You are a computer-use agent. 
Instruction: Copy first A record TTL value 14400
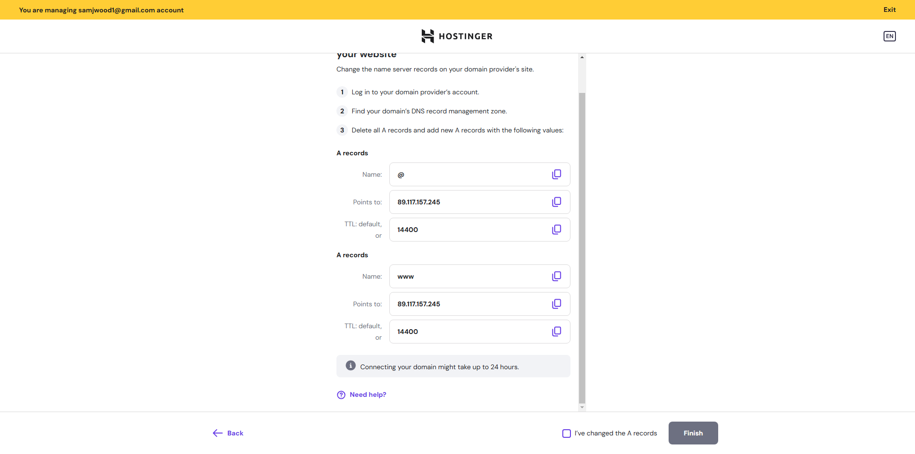coord(556,230)
